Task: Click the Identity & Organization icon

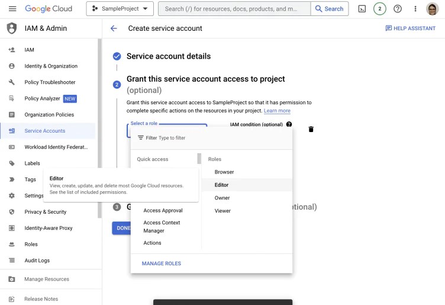Action: point(12,66)
